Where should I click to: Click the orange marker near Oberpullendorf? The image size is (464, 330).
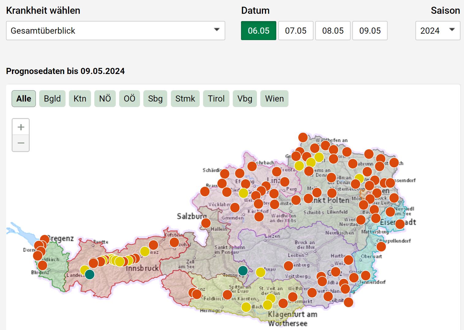[381, 246]
